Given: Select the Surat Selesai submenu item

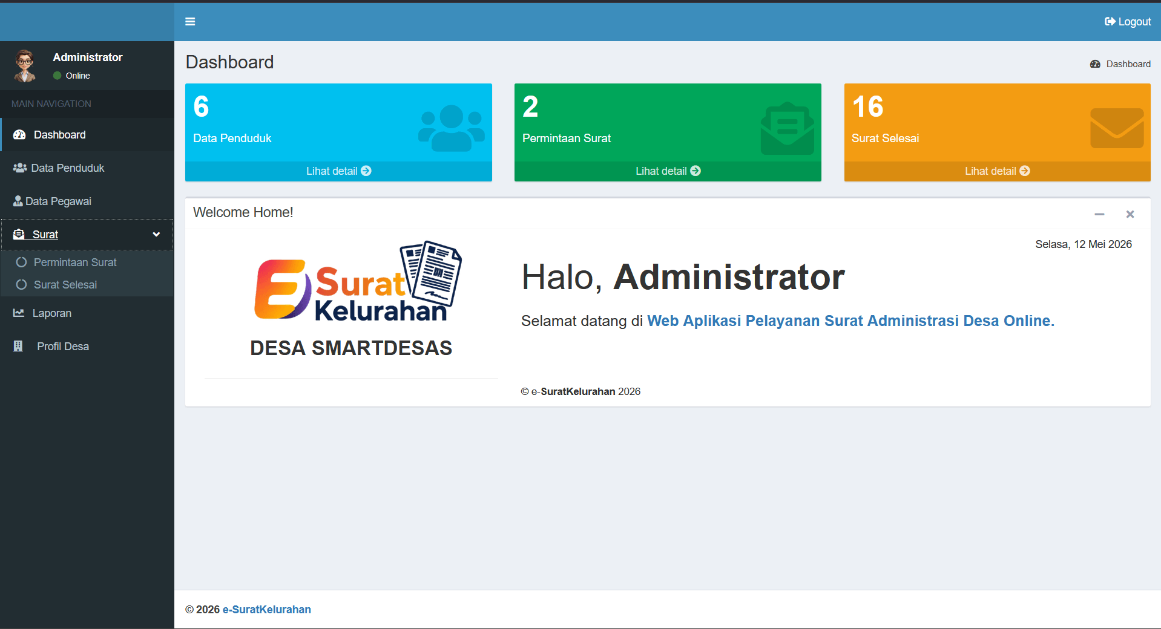Looking at the screenshot, I should click(x=65, y=285).
